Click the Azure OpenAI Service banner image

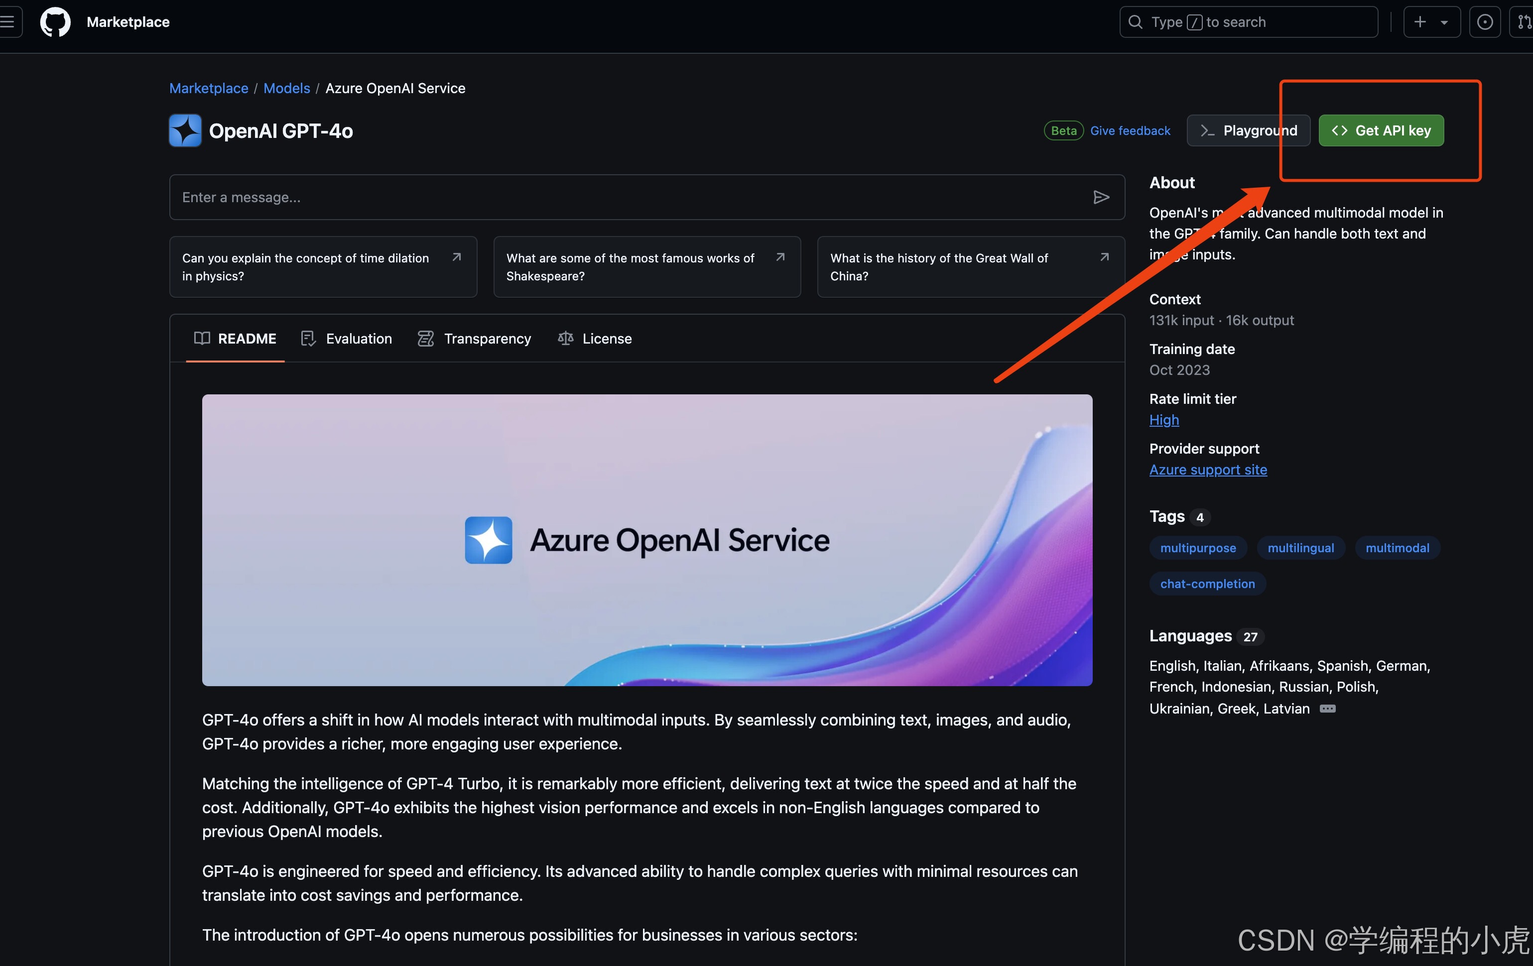tap(647, 540)
